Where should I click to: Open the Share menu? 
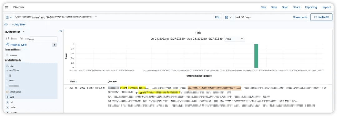tap(297, 7)
